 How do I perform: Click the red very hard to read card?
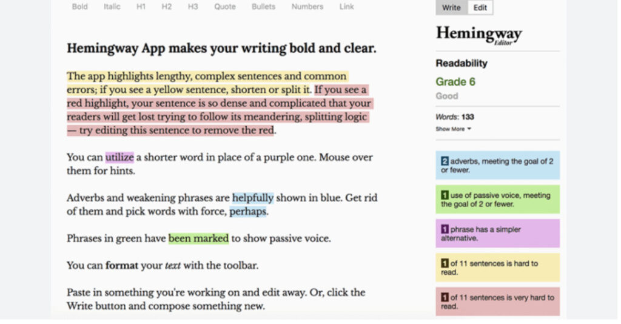point(498,302)
